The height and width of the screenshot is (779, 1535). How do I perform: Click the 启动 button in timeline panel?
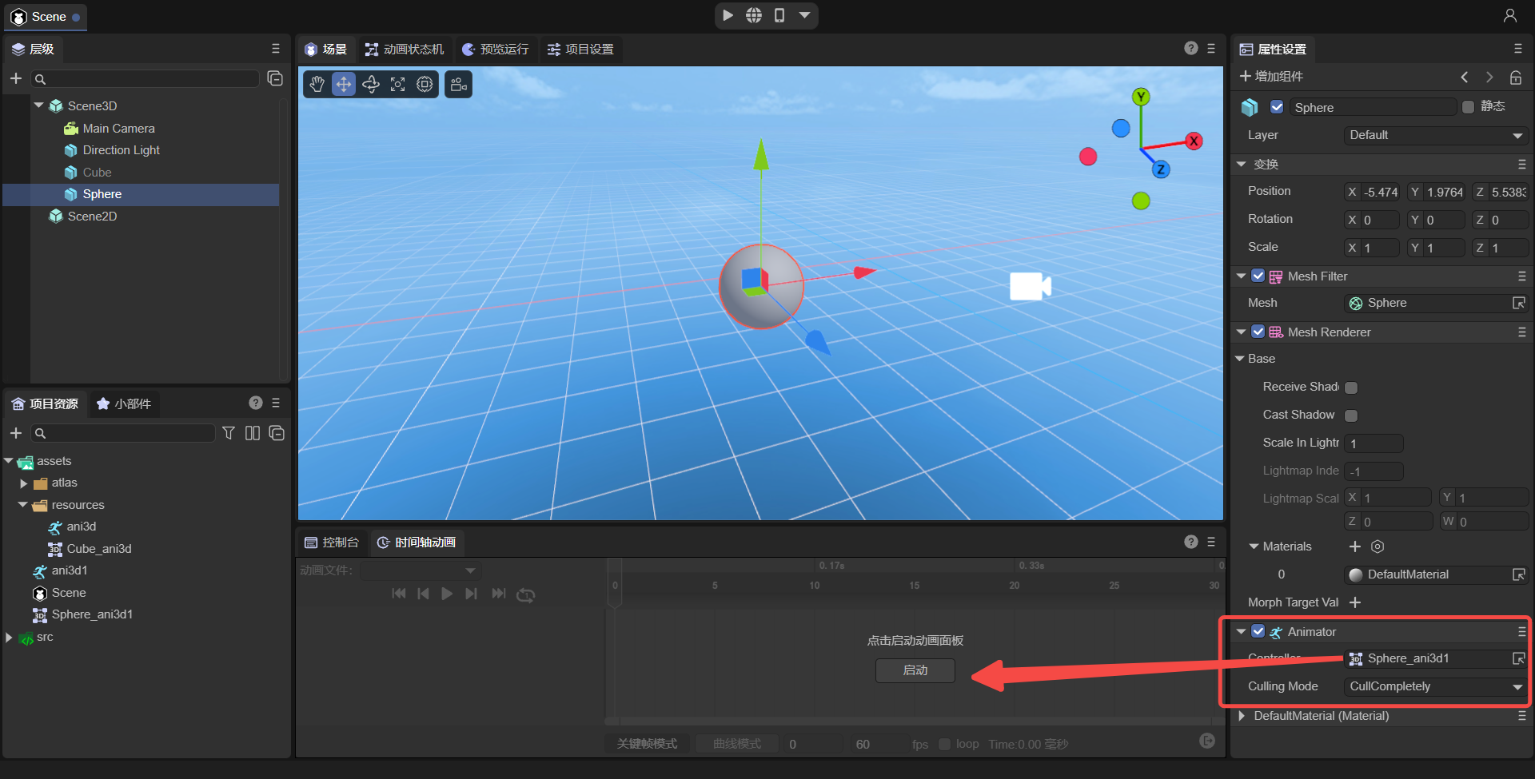[915, 670]
